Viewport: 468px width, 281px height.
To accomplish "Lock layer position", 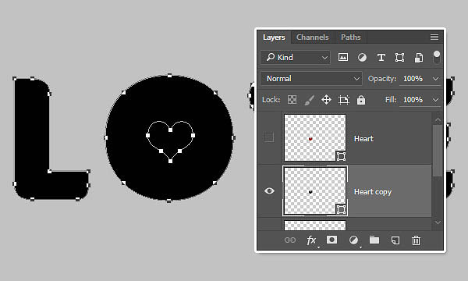I will click(326, 99).
